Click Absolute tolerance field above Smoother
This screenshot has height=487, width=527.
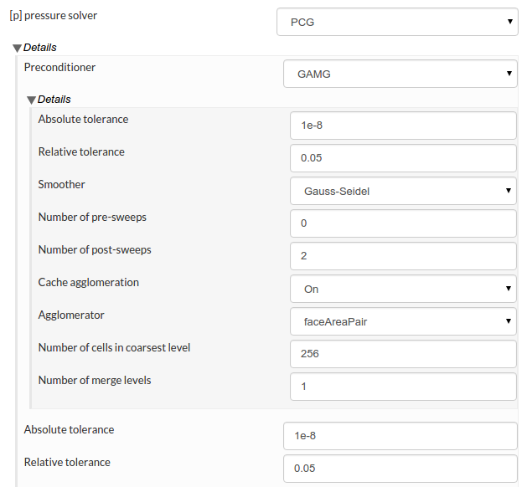click(x=403, y=126)
